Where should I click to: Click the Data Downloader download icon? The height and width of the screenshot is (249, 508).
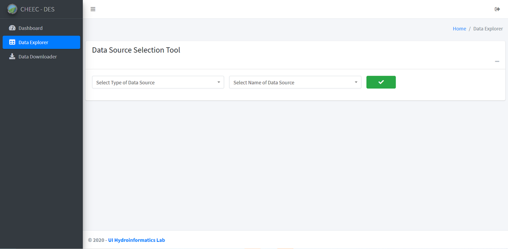12,56
